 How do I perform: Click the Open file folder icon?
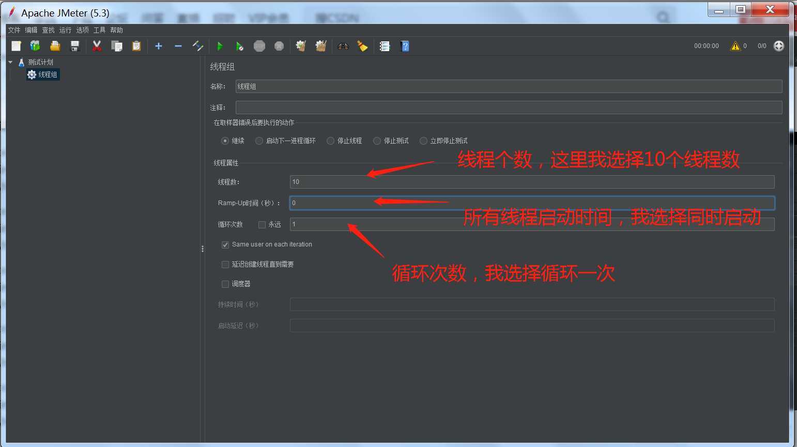click(x=55, y=46)
